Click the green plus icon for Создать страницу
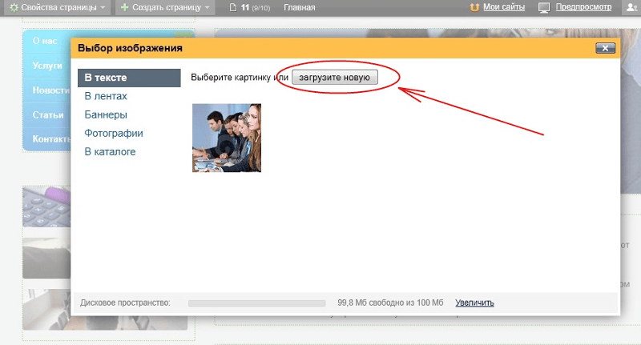This screenshot has width=641, height=345. (124, 7)
